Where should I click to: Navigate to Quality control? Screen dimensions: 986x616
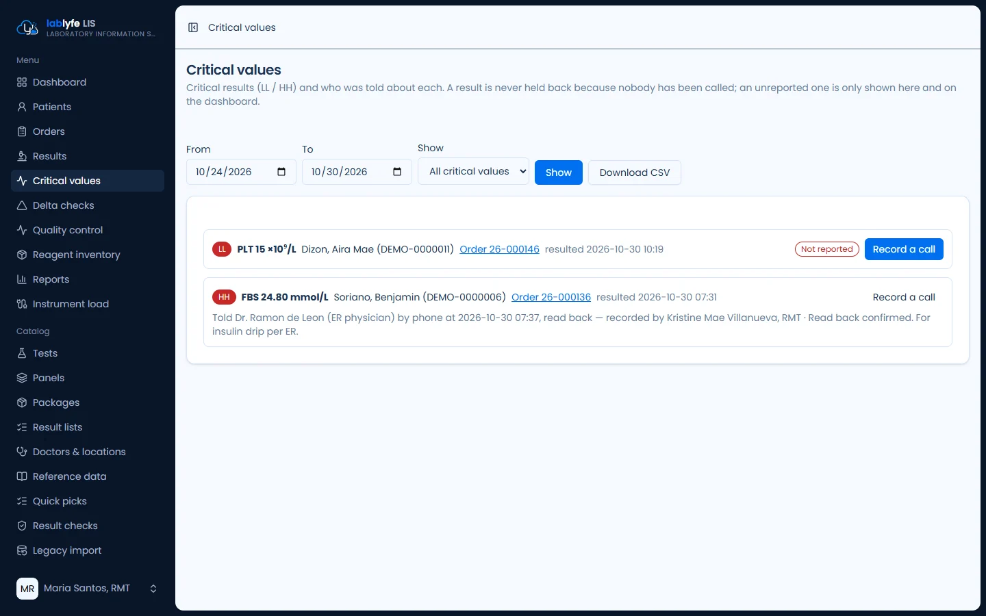pyautogui.click(x=88, y=230)
